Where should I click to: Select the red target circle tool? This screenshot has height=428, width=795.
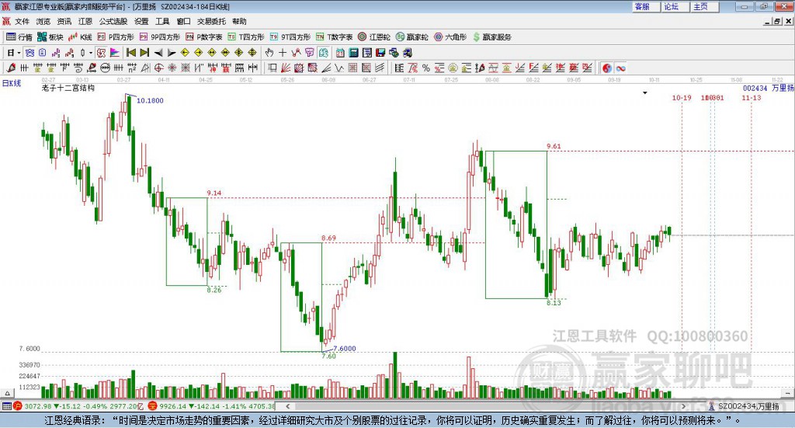click(158, 68)
